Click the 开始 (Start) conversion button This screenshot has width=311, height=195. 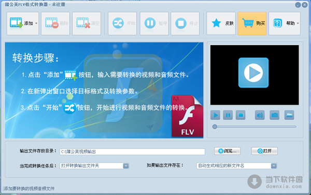coord(122,24)
